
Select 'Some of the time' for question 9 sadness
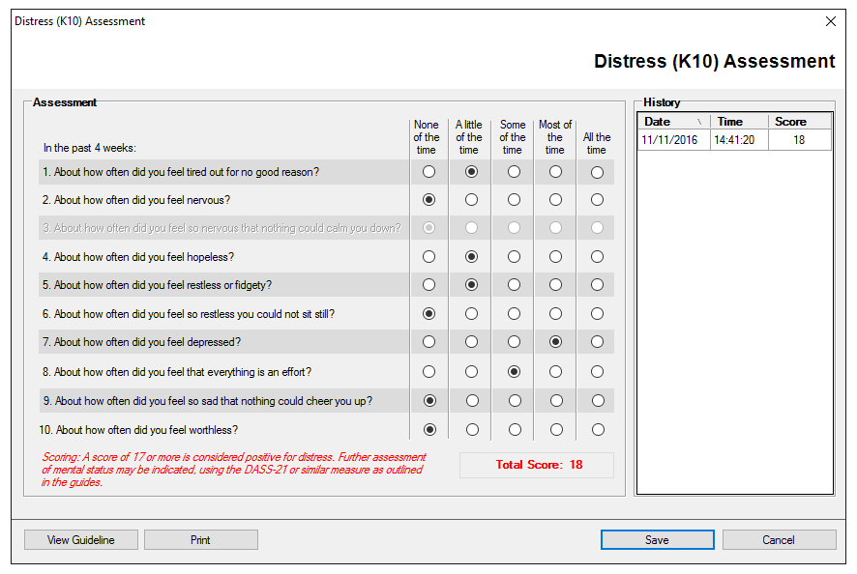514,400
